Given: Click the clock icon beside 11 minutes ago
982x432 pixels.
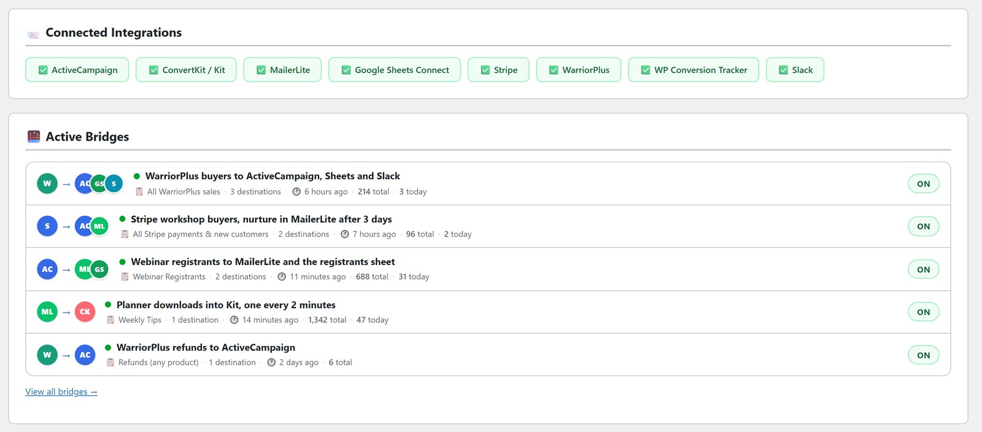Looking at the screenshot, I should click(x=282, y=277).
